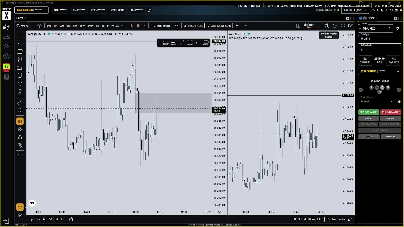Expand the timeframe list chevron after M
This screenshot has width=404, height=227.
coord(122,26)
